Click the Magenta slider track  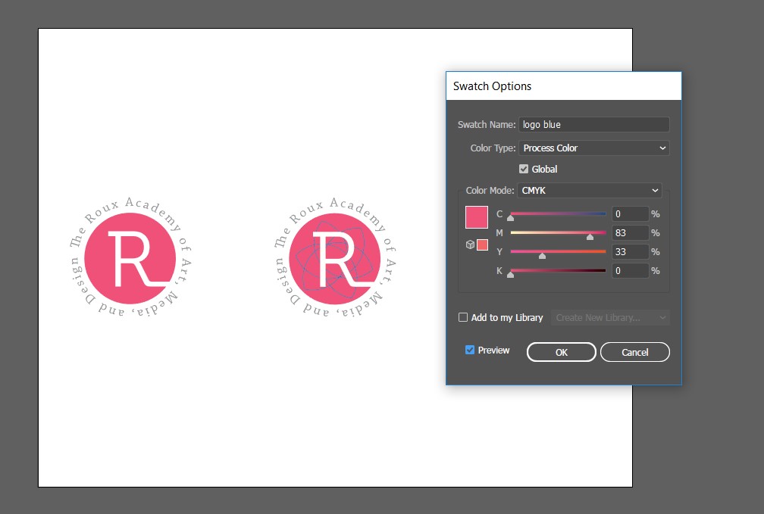(x=558, y=232)
